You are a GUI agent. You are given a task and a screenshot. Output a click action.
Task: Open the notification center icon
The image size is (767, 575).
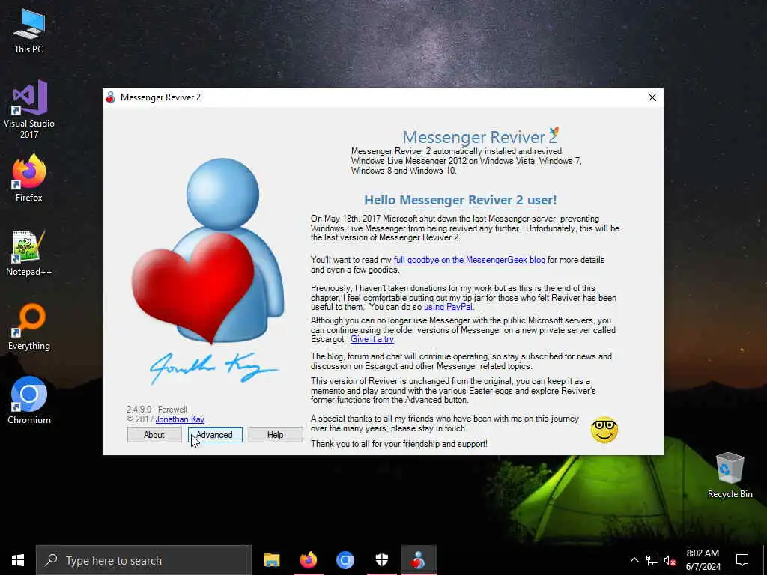742,560
